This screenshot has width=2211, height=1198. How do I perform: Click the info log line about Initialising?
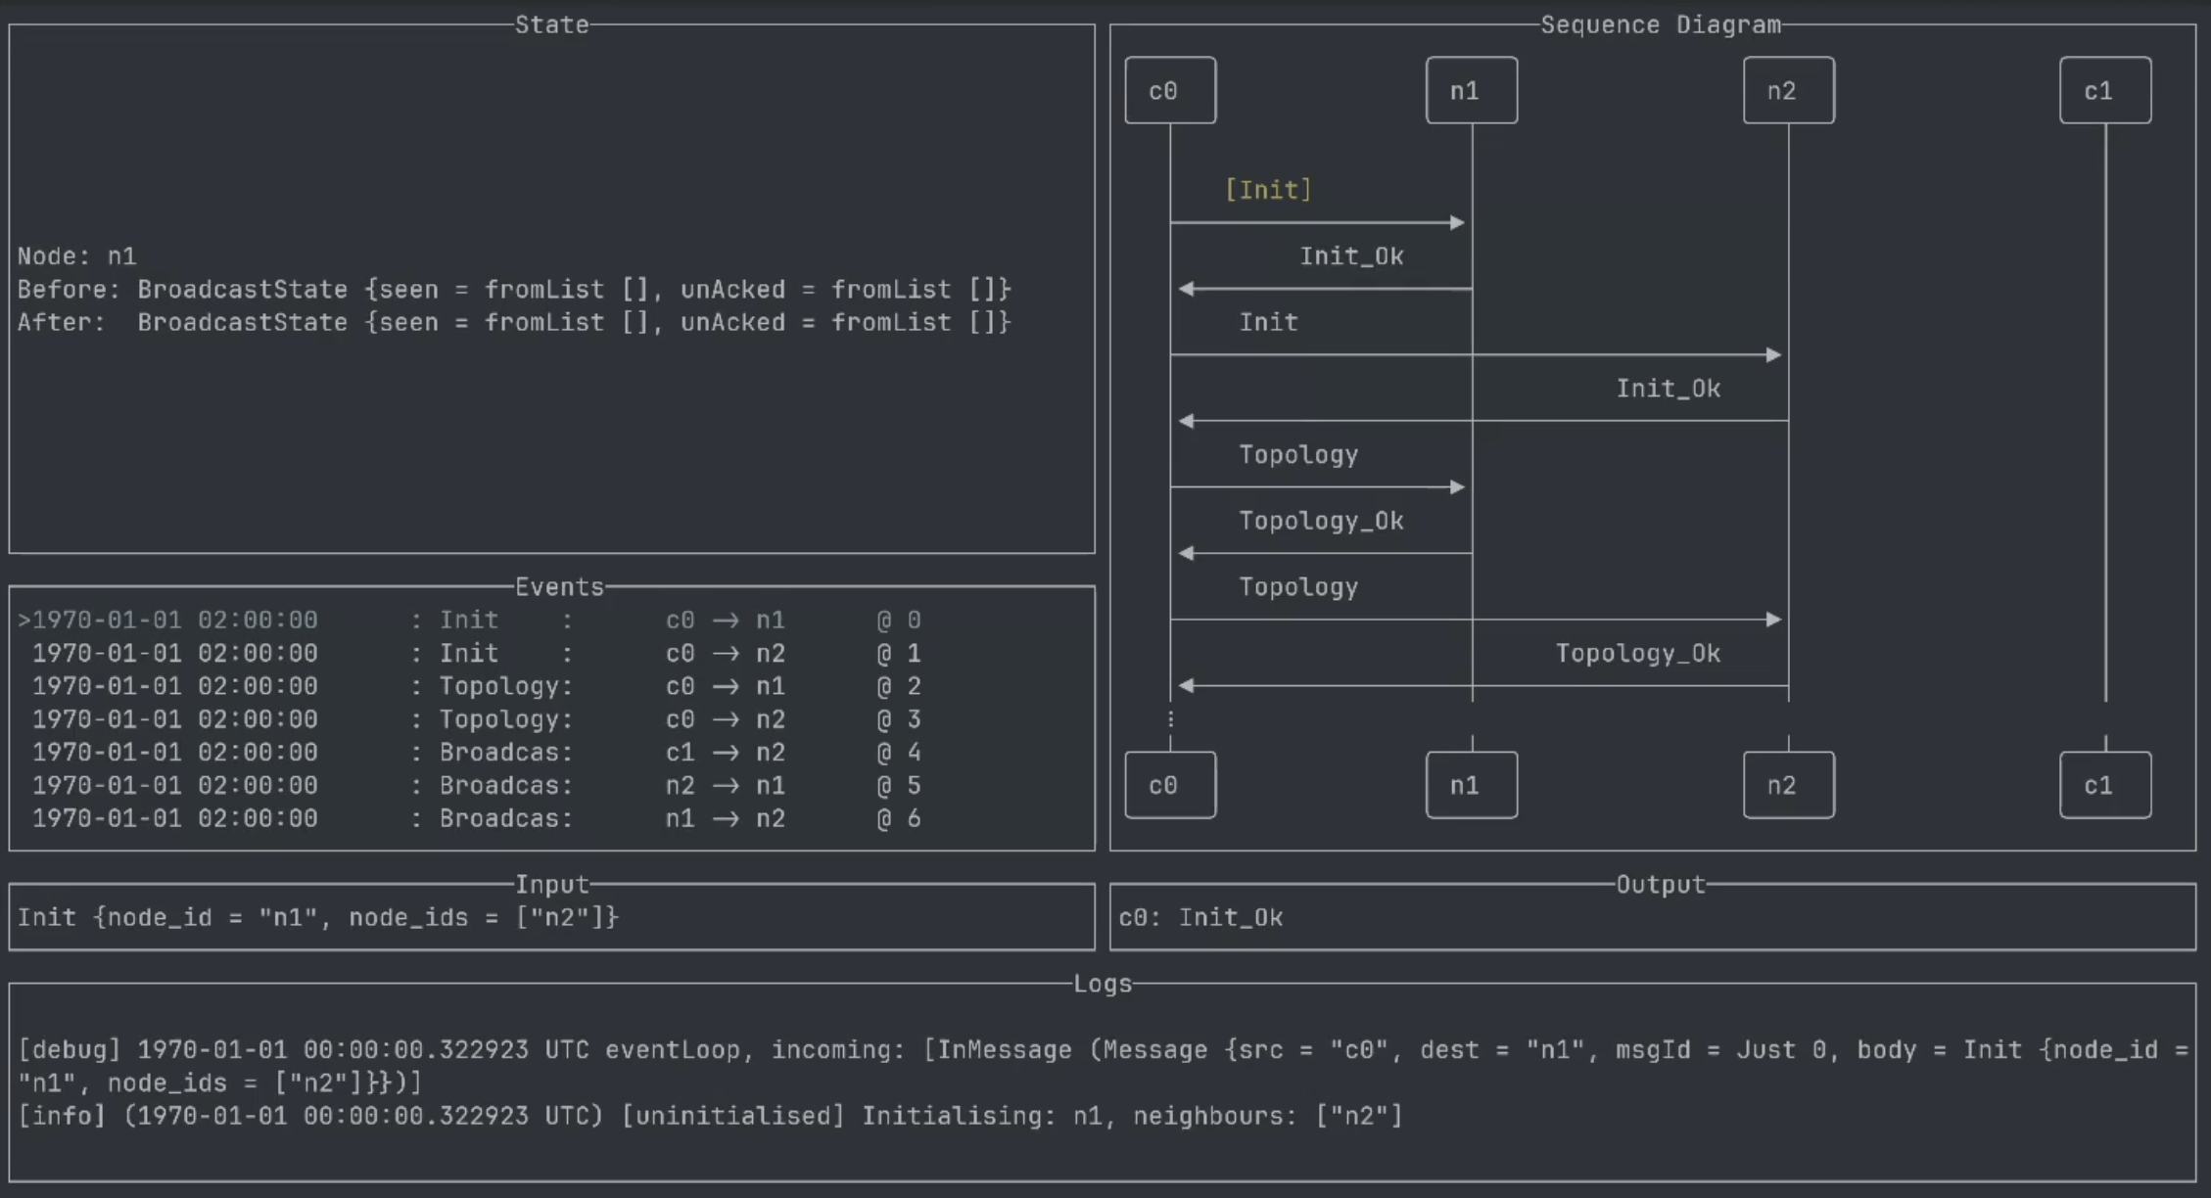click(x=710, y=1117)
